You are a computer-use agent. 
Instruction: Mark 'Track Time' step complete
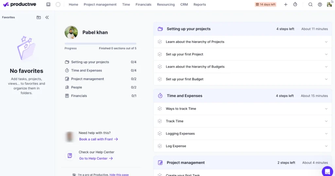click(160, 121)
